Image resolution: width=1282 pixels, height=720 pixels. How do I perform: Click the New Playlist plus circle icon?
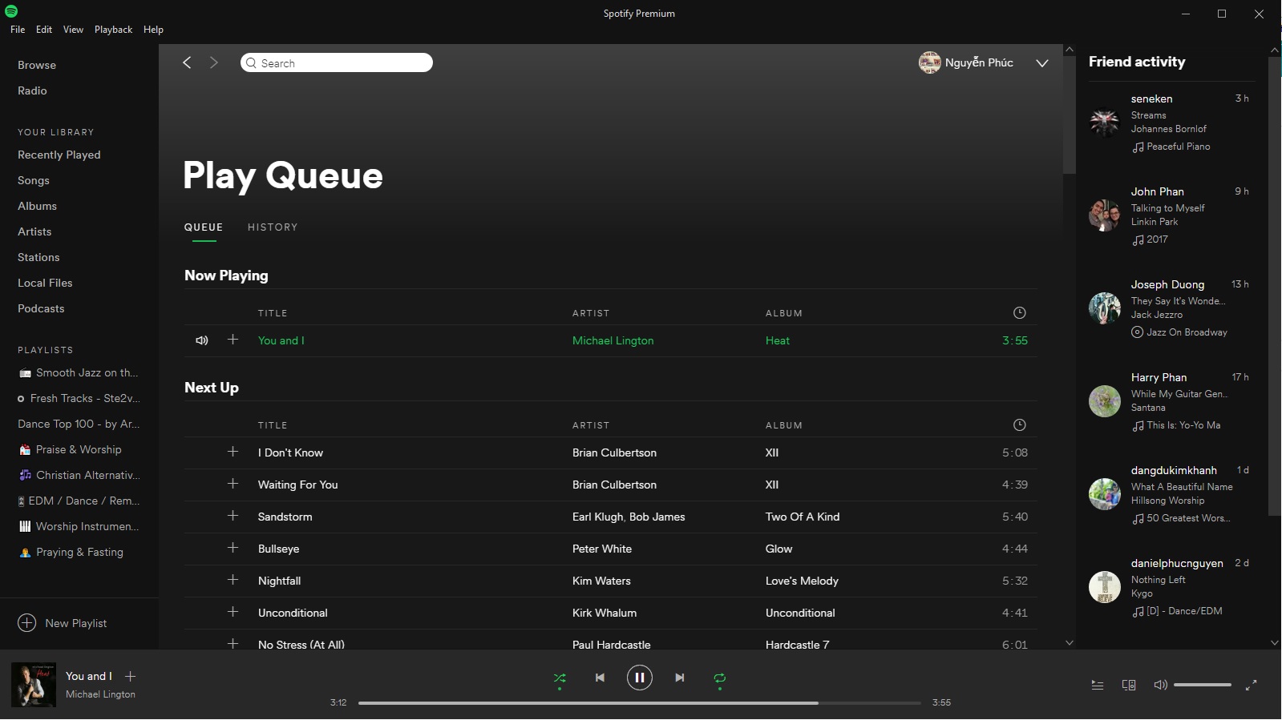(27, 623)
